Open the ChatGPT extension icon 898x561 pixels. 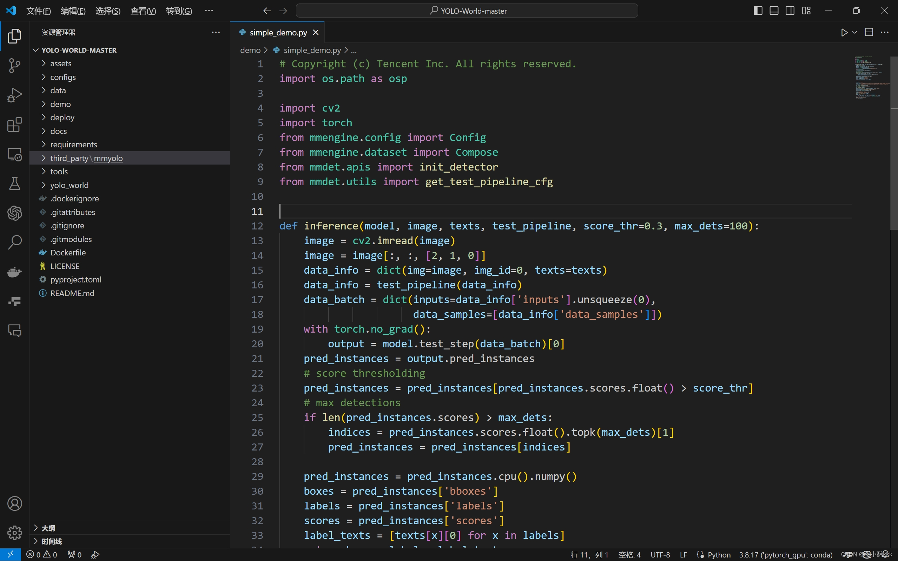pos(14,213)
